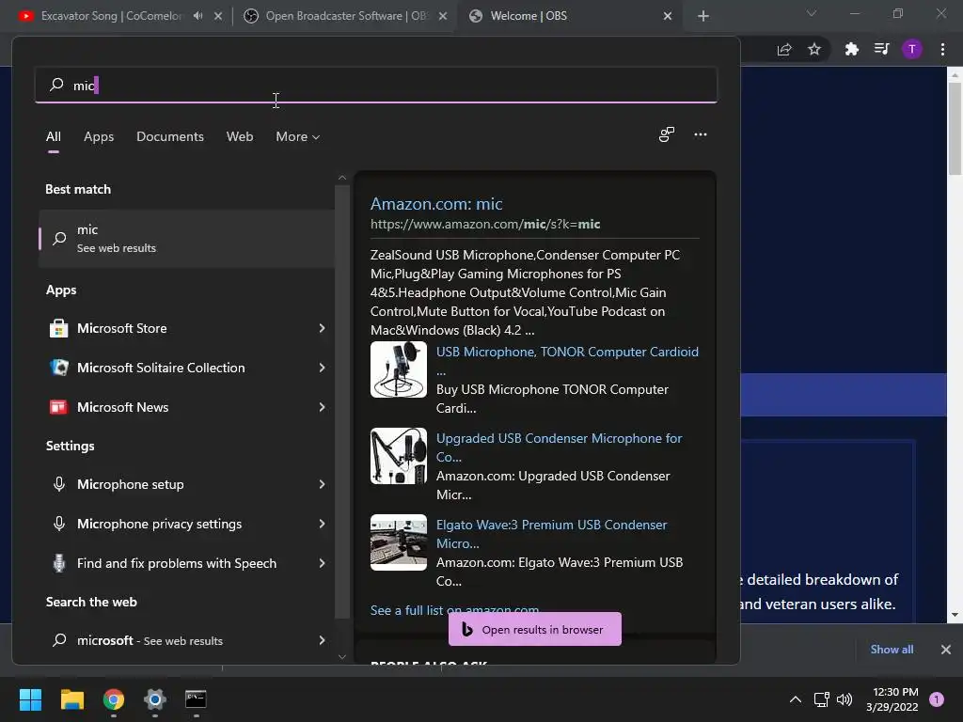This screenshot has height=722, width=963.
Task: Open Elgato Wave:3 Premium USB Condenser link
Action: coord(551,525)
